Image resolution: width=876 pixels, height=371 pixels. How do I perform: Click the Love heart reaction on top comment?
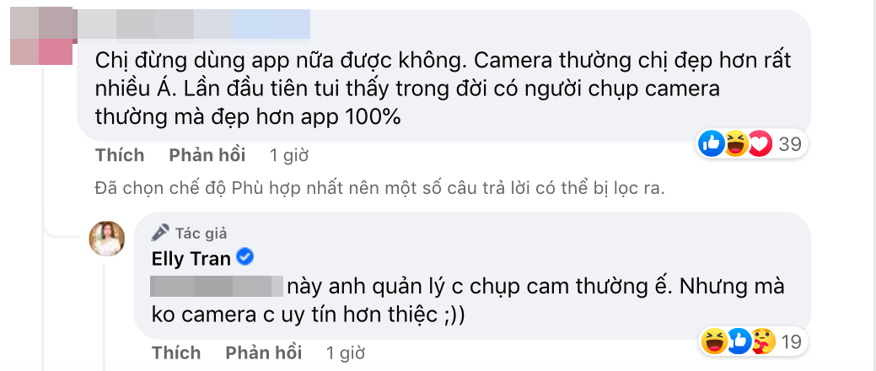(760, 145)
